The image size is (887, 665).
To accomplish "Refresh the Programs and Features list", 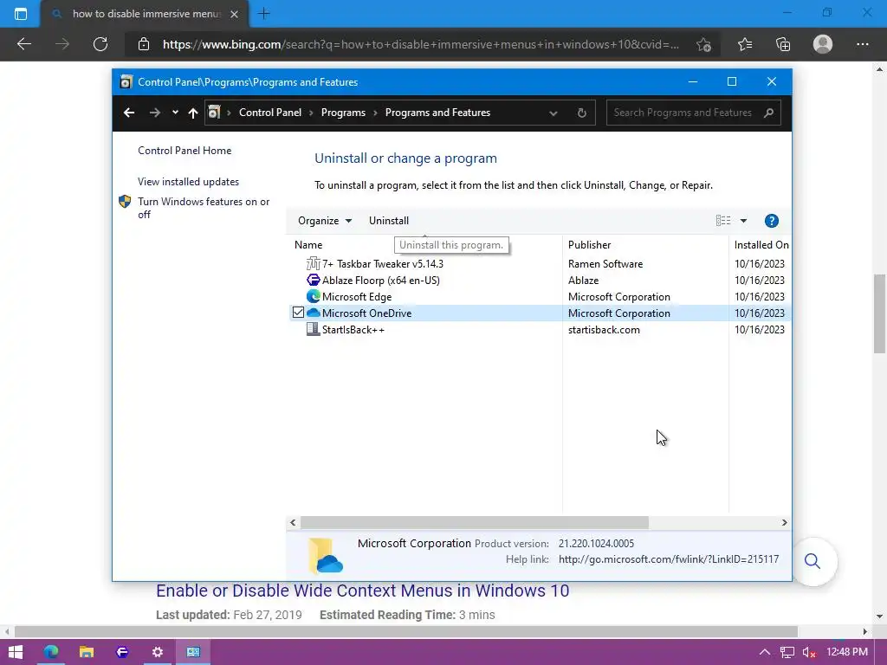I will [581, 113].
